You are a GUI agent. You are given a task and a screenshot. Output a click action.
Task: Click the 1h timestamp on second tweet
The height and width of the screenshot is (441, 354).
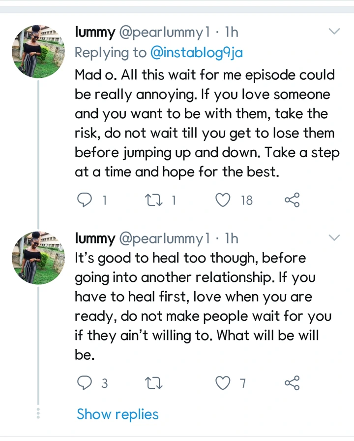coord(232,238)
